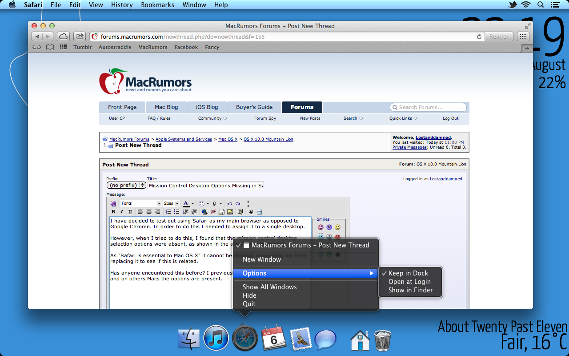Open Spotlight search in the menu bar
Screen dimensions: 569x356
click(x=540, y=5)
